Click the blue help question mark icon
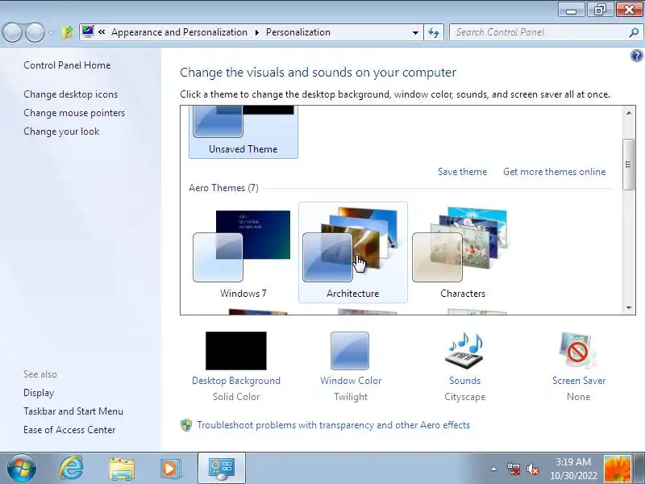The width and height of the screenshot is (645, 484). tap(636, 56)
